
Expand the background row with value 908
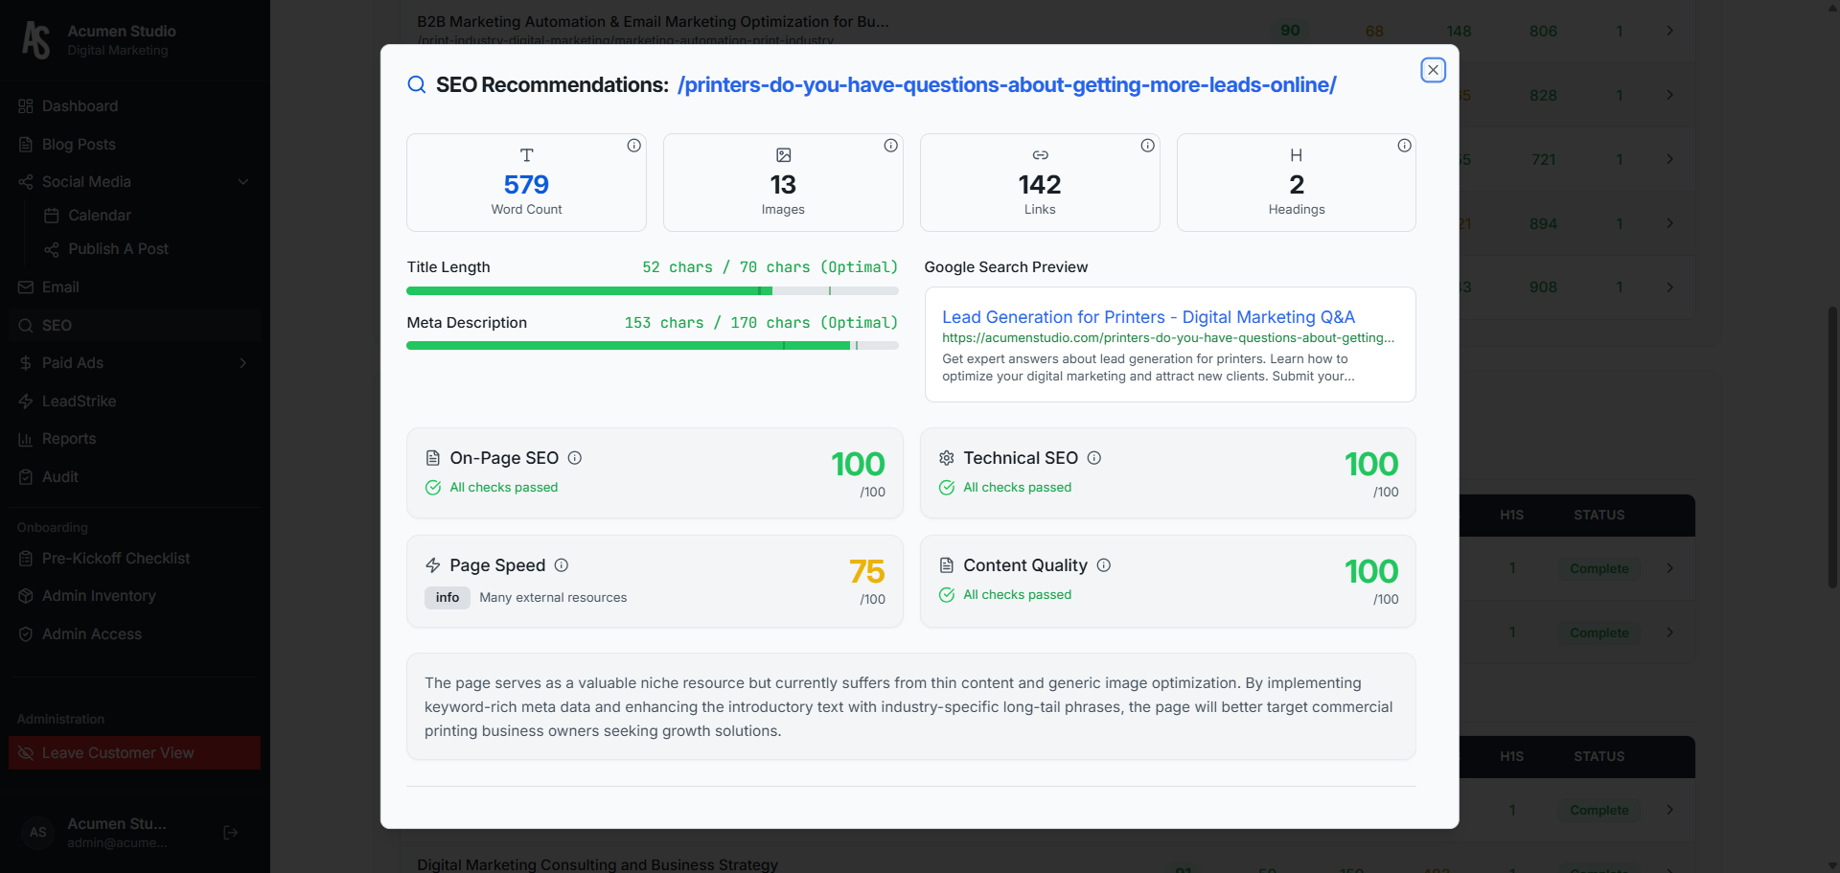pyautogui.click(x=1669, y=287)
